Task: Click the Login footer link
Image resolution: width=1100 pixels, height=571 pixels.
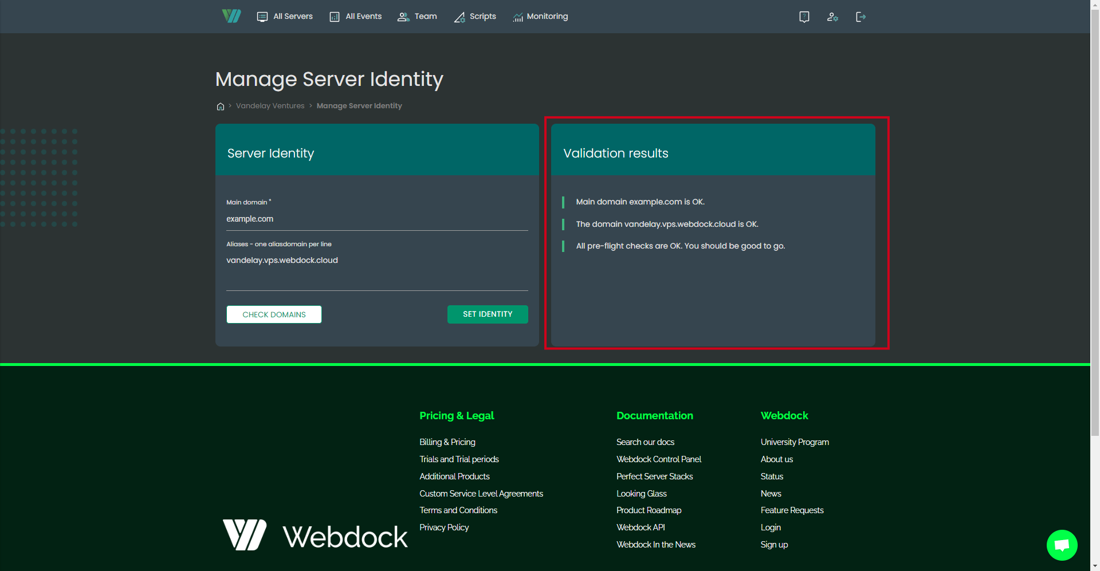Action: (771, 527)
